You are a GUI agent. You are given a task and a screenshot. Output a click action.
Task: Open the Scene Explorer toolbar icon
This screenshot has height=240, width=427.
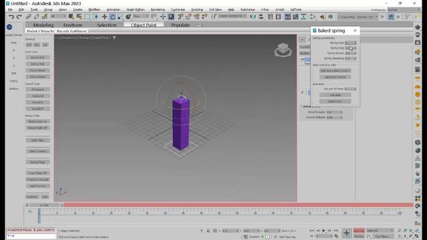tap(270, 17)
